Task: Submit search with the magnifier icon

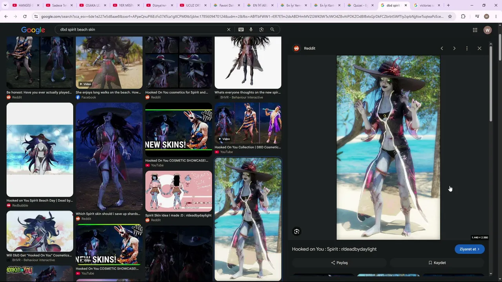Action: pos(272,29)
